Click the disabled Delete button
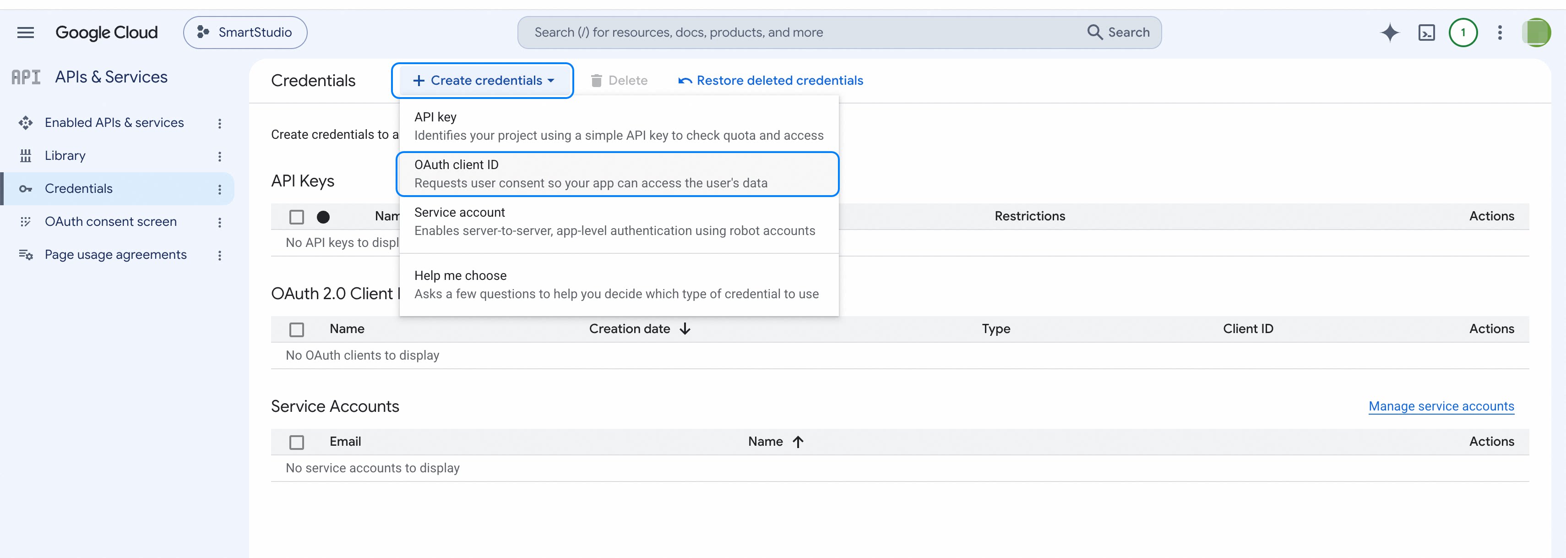Viewport: 1566px width, 558px height. [619, 80]
